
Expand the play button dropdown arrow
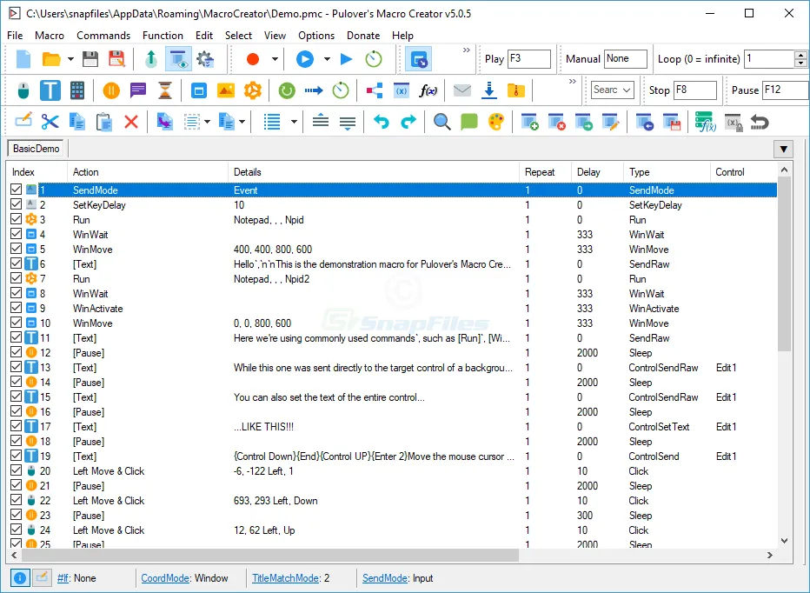pyautogui.click(x=327, y=59)
